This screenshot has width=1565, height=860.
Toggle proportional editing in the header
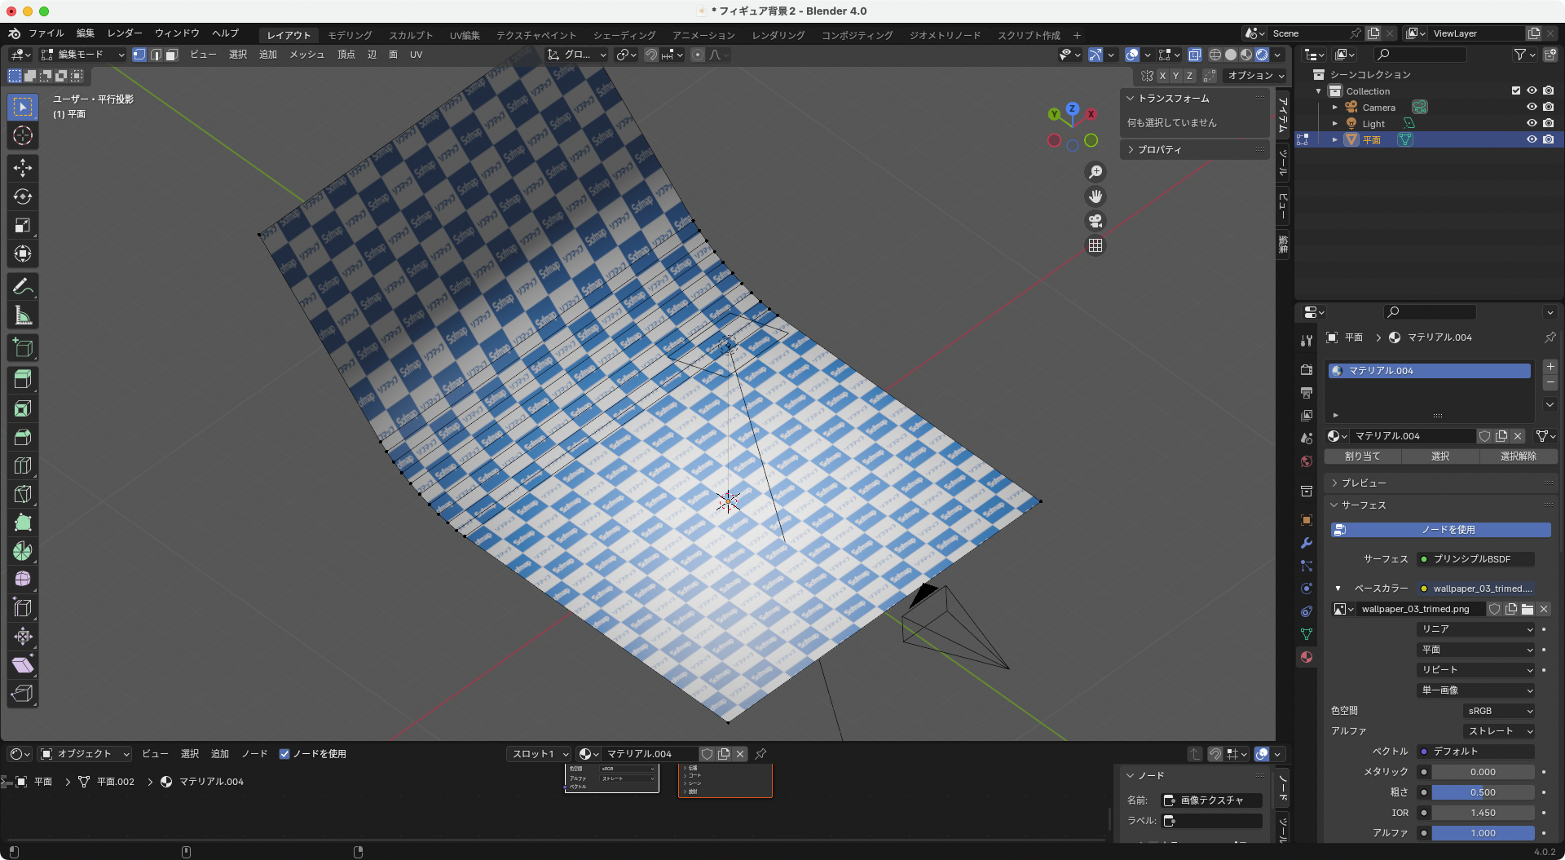point(698,55)
